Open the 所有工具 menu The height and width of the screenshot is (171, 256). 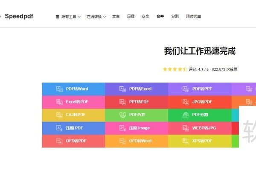click(x=68, y=17)
